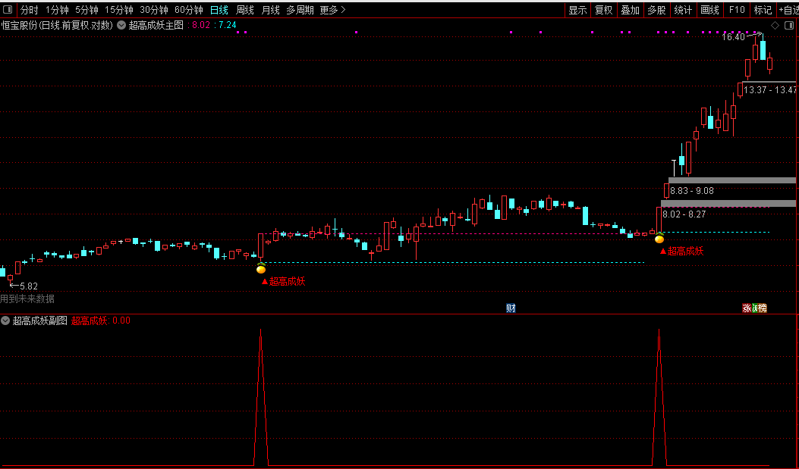Activate the 画线 drawing tools button
This screenshot has height=469, width=799.
(709, 10)
